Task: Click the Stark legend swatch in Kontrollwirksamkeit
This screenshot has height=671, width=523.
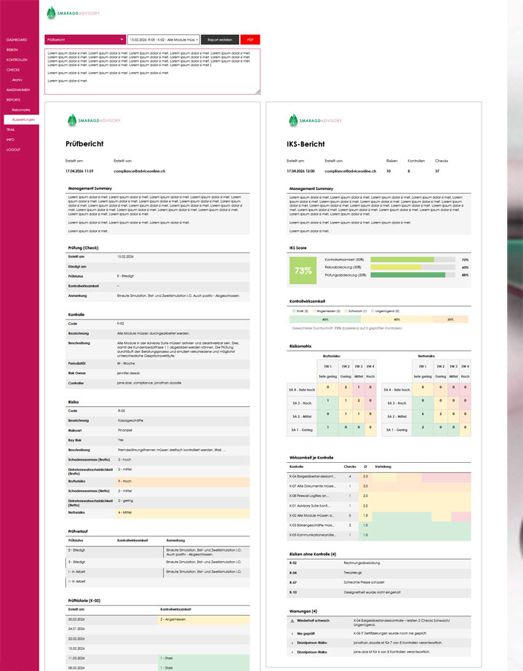Action: [292, 311]
